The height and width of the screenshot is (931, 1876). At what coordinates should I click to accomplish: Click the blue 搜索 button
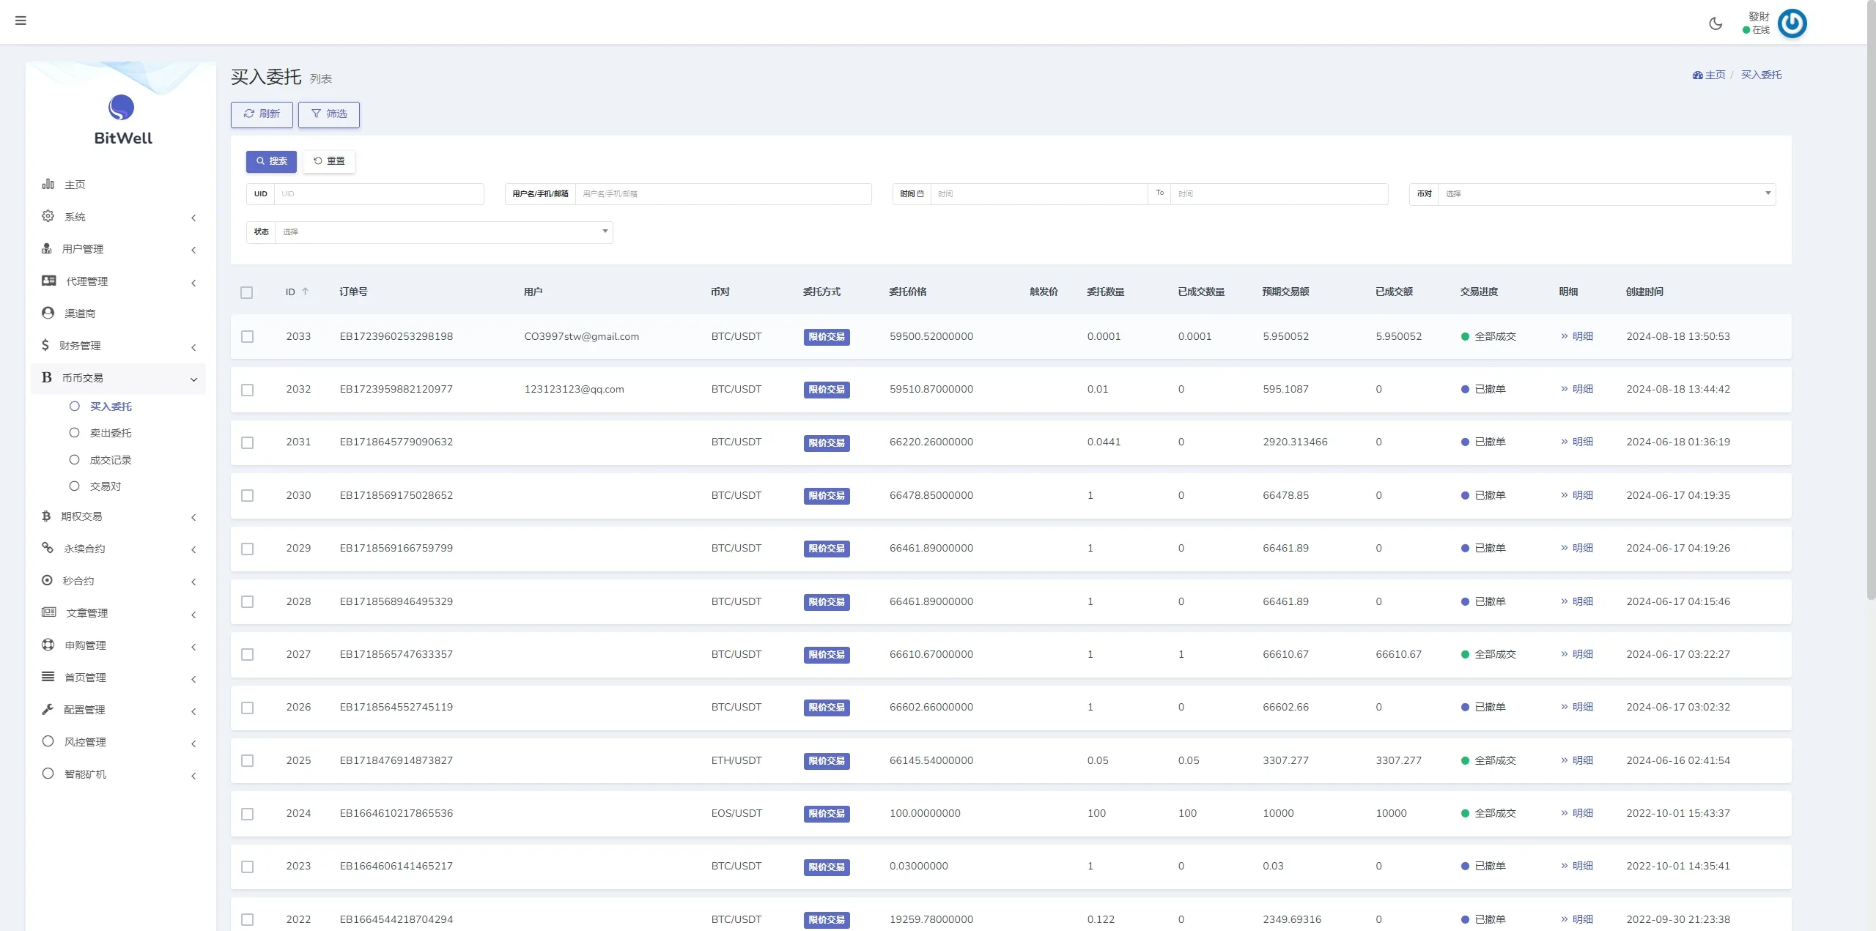tap(271, 161)
